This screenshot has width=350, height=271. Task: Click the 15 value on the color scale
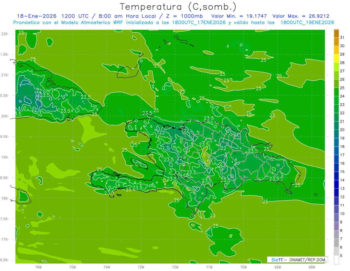click(342, 172)
